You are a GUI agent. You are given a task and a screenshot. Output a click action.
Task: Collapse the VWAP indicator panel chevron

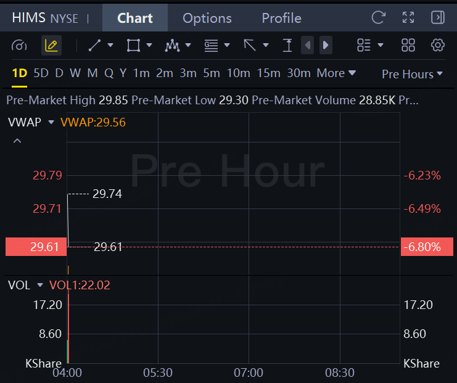tap(17, 141)
